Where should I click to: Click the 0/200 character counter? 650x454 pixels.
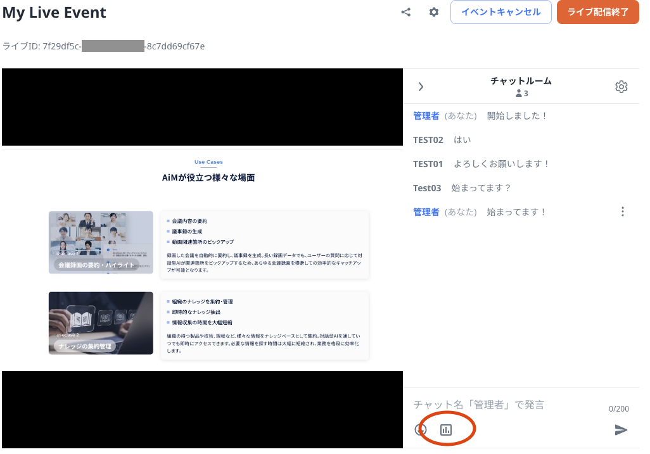click(x=619, y=408)
